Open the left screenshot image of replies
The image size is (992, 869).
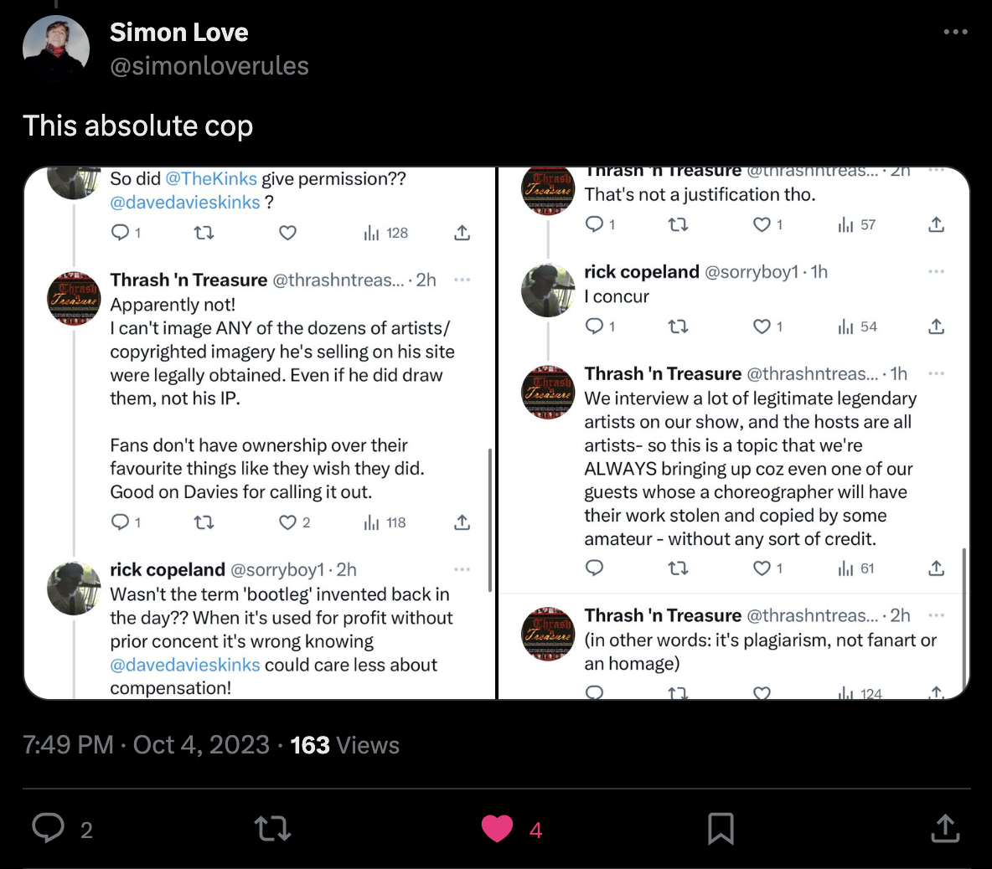[260, 433]
